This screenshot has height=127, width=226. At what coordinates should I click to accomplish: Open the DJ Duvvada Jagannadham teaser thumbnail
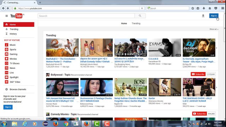pyautogui.click(x=199, y=48)
